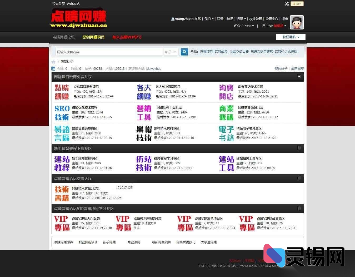The height and width of the screenshot is (277, 355).
Task: Collapse the 新手建站教程下载专区 section
Action: 299,148
